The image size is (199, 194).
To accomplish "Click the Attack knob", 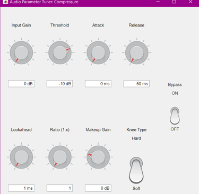I will coord(98,52).
